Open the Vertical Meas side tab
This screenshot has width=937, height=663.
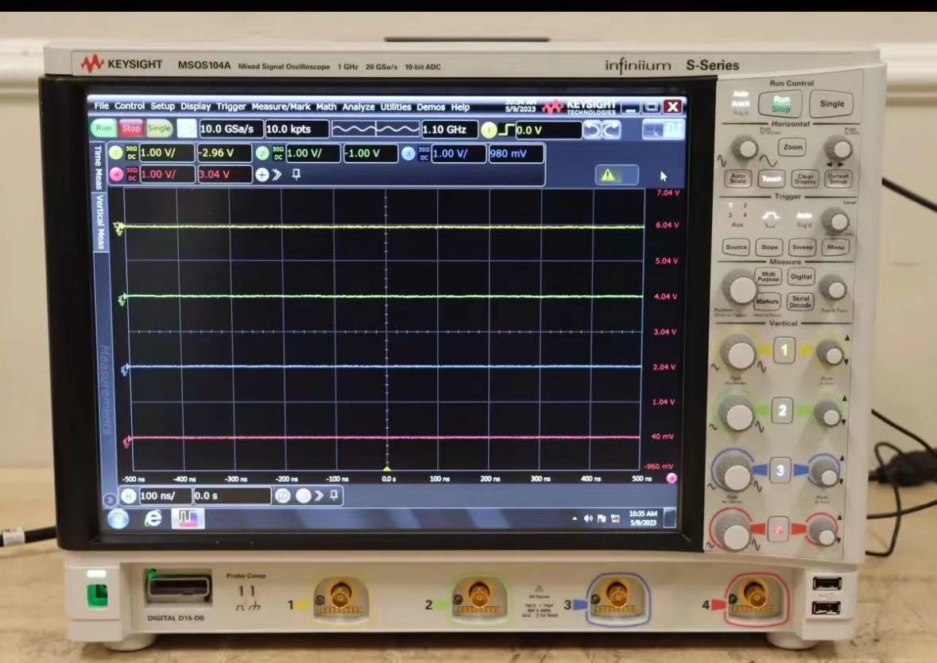coord(101,221)
